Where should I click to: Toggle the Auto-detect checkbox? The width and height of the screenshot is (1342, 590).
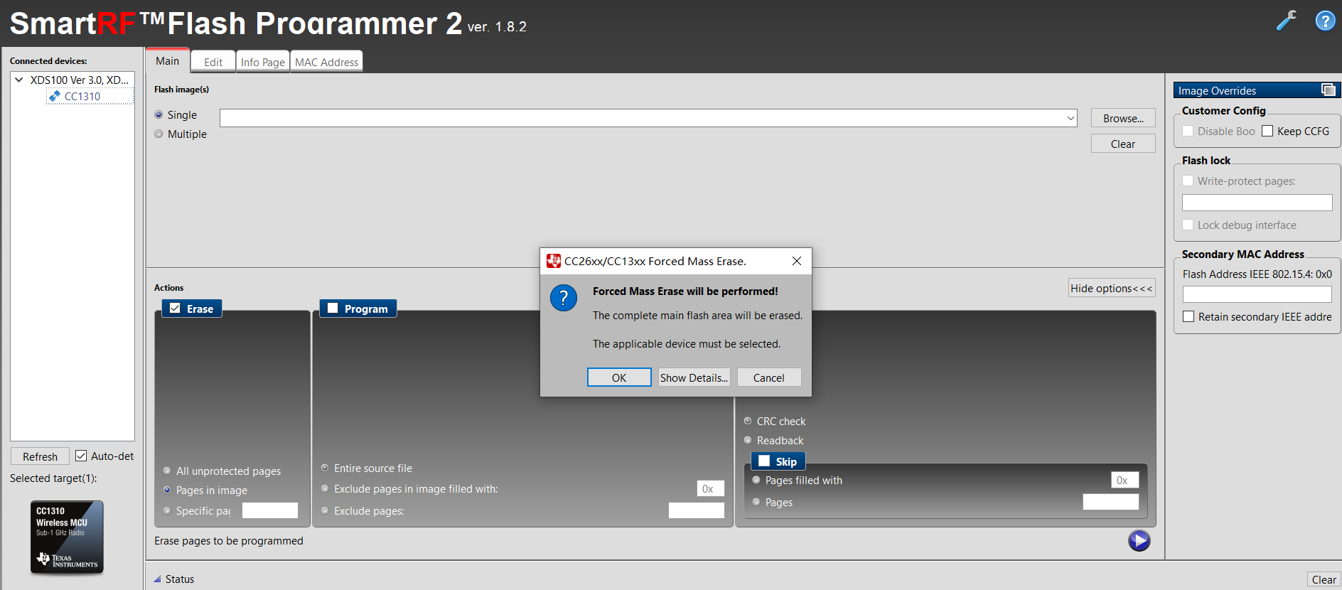point(81,456)
